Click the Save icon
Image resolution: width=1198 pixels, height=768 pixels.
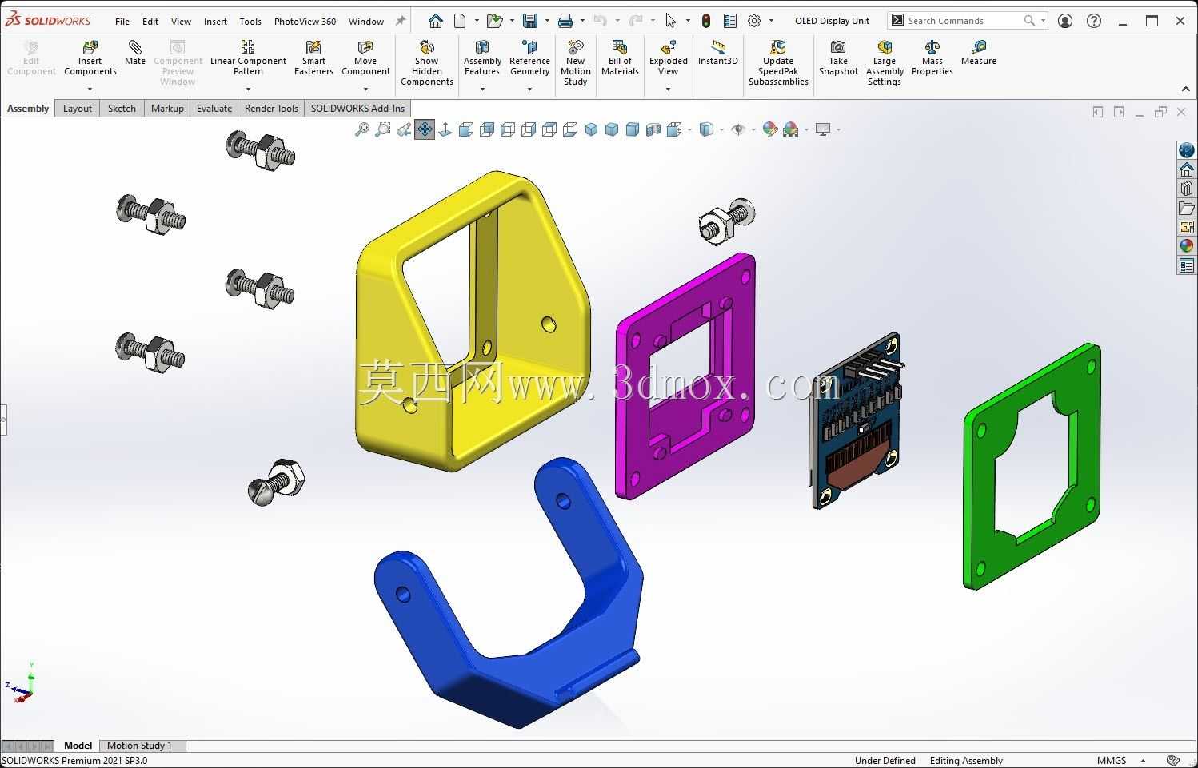(x=530, y=21)
